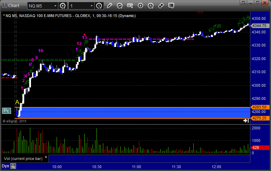Open the chart comment bubble icon
The image size is (271, 171).
(x=171, y=6)
